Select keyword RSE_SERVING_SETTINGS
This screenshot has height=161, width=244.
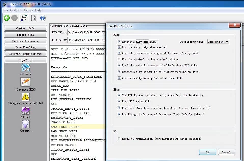click(71, 99)
